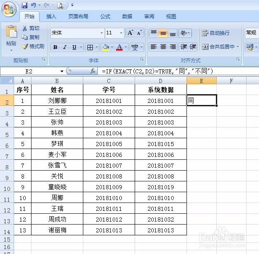Click 合并后居中 merge and center
Viewport: 259px width, 254px height.
(x=218, y=47)
